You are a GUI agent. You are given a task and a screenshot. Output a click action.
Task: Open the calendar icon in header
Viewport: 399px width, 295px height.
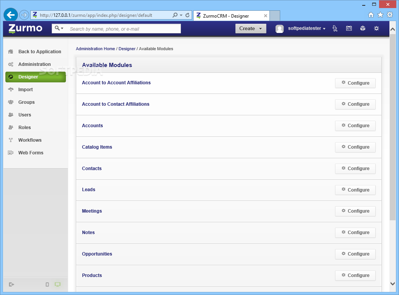pos(349,28)
